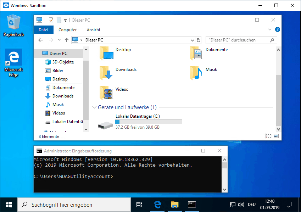This screenshot has height=212, width=301.
Task: Click the network icon in system tray
Action: (233, 205)
